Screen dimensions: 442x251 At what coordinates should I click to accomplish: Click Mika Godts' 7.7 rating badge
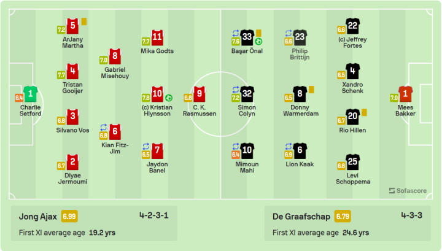pos(146,42)
